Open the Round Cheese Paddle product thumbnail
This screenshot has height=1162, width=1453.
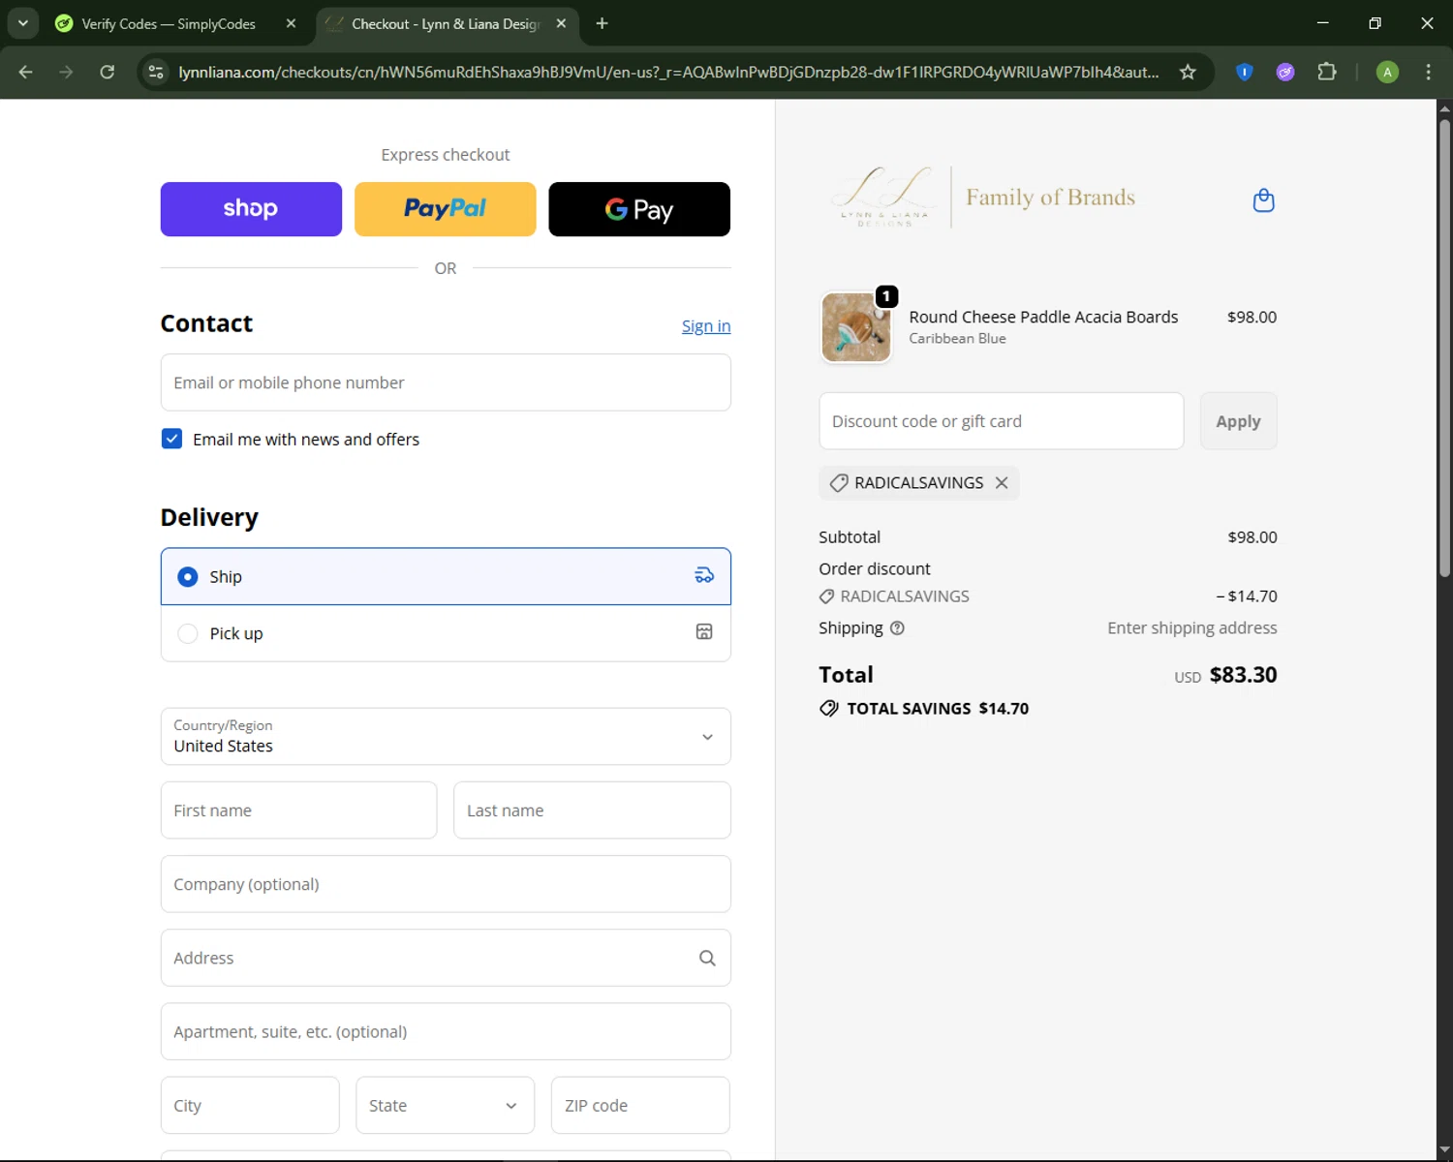click(856, 327)
